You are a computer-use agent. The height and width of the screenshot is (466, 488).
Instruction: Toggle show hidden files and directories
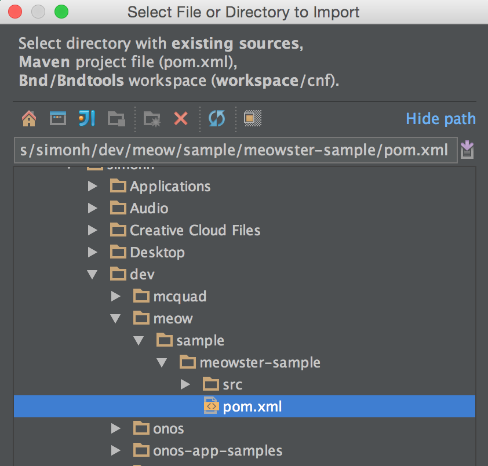(252, 119)
